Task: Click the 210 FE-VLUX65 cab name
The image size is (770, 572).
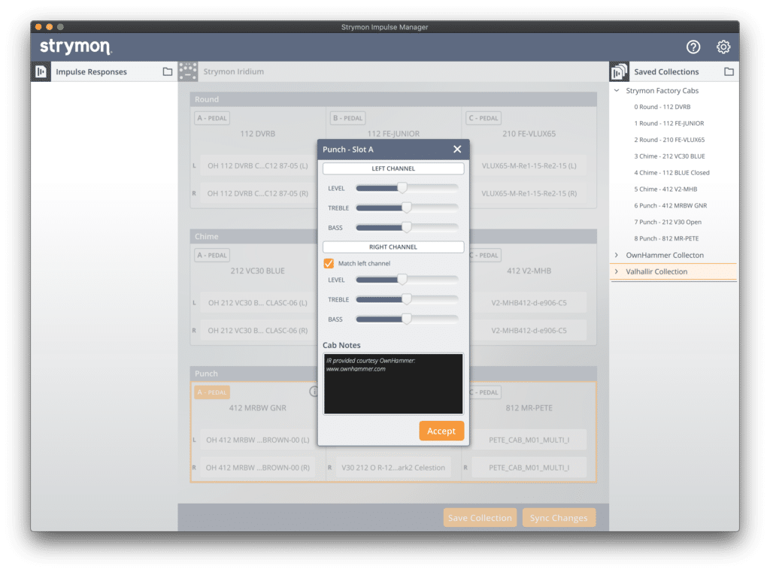Action: (529, 134)
